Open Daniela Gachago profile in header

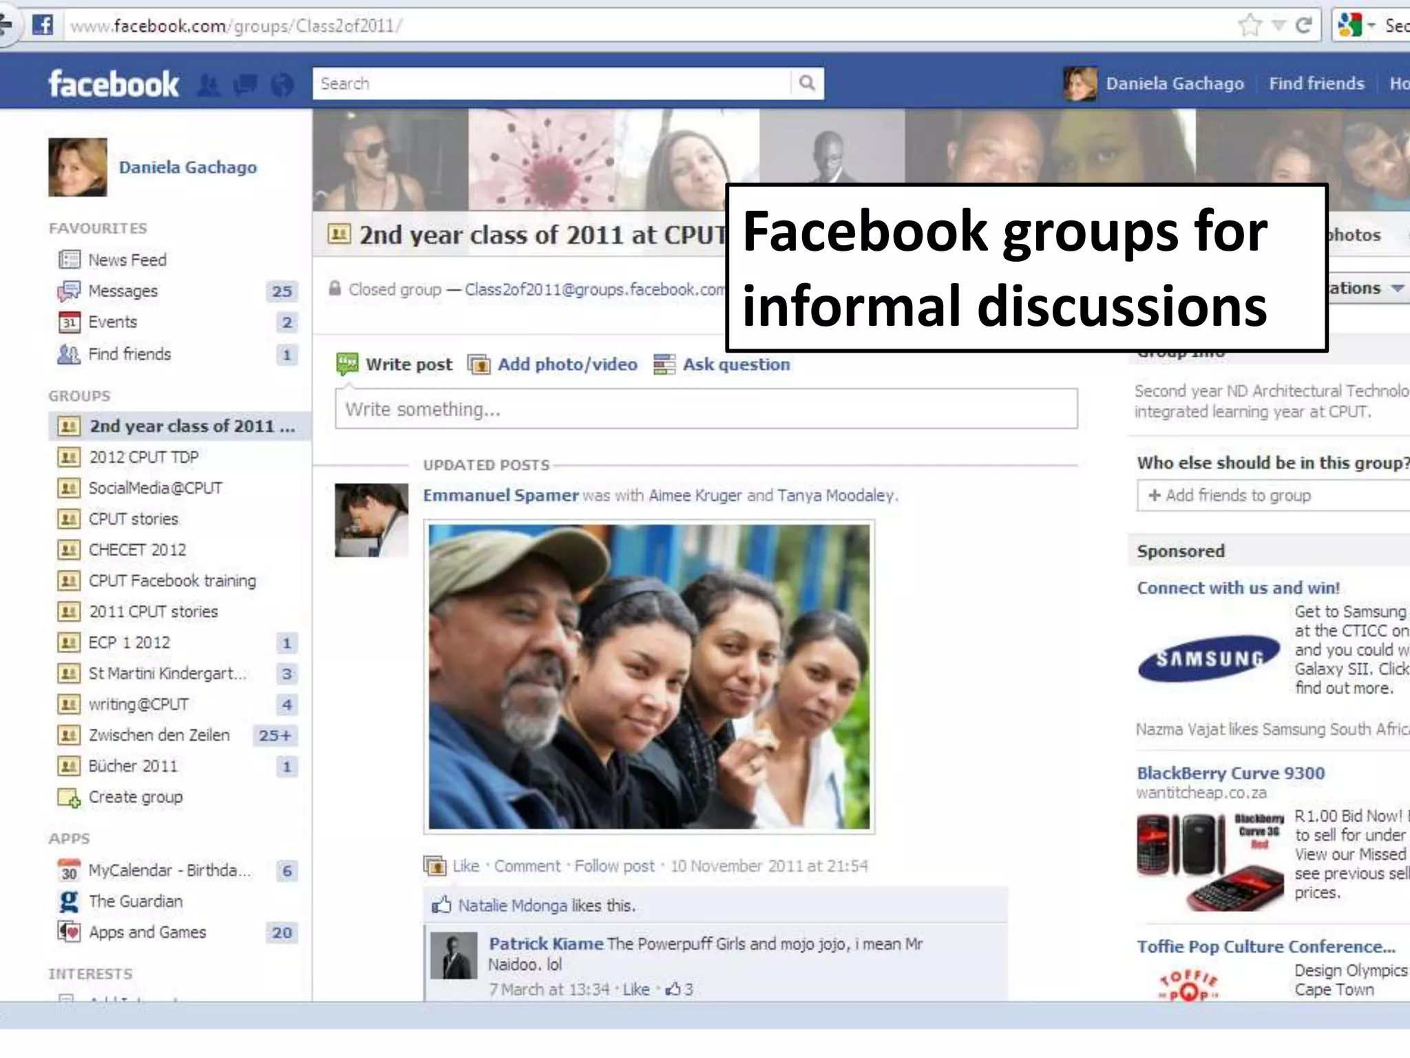pyautogui.click(x=1175, y=83)
